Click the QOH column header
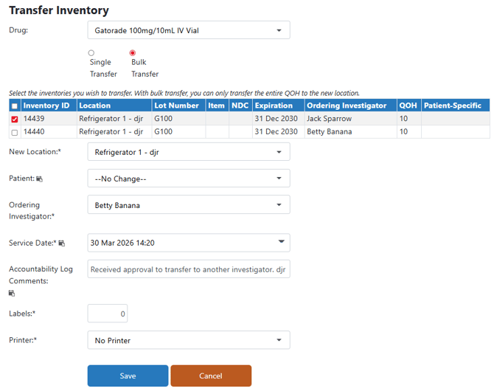 pos(409,105)
